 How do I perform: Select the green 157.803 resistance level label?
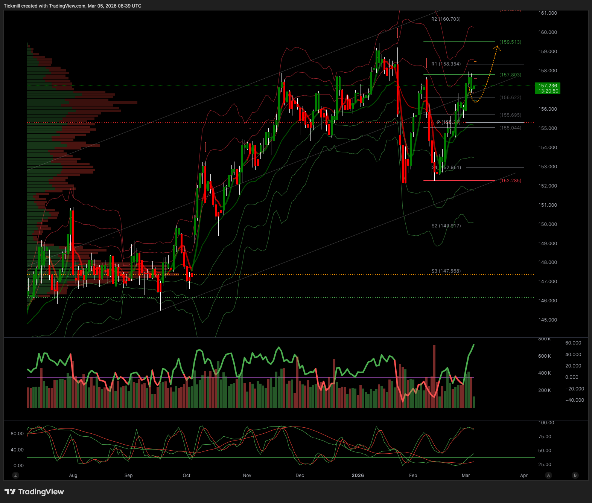coord(510,75)
